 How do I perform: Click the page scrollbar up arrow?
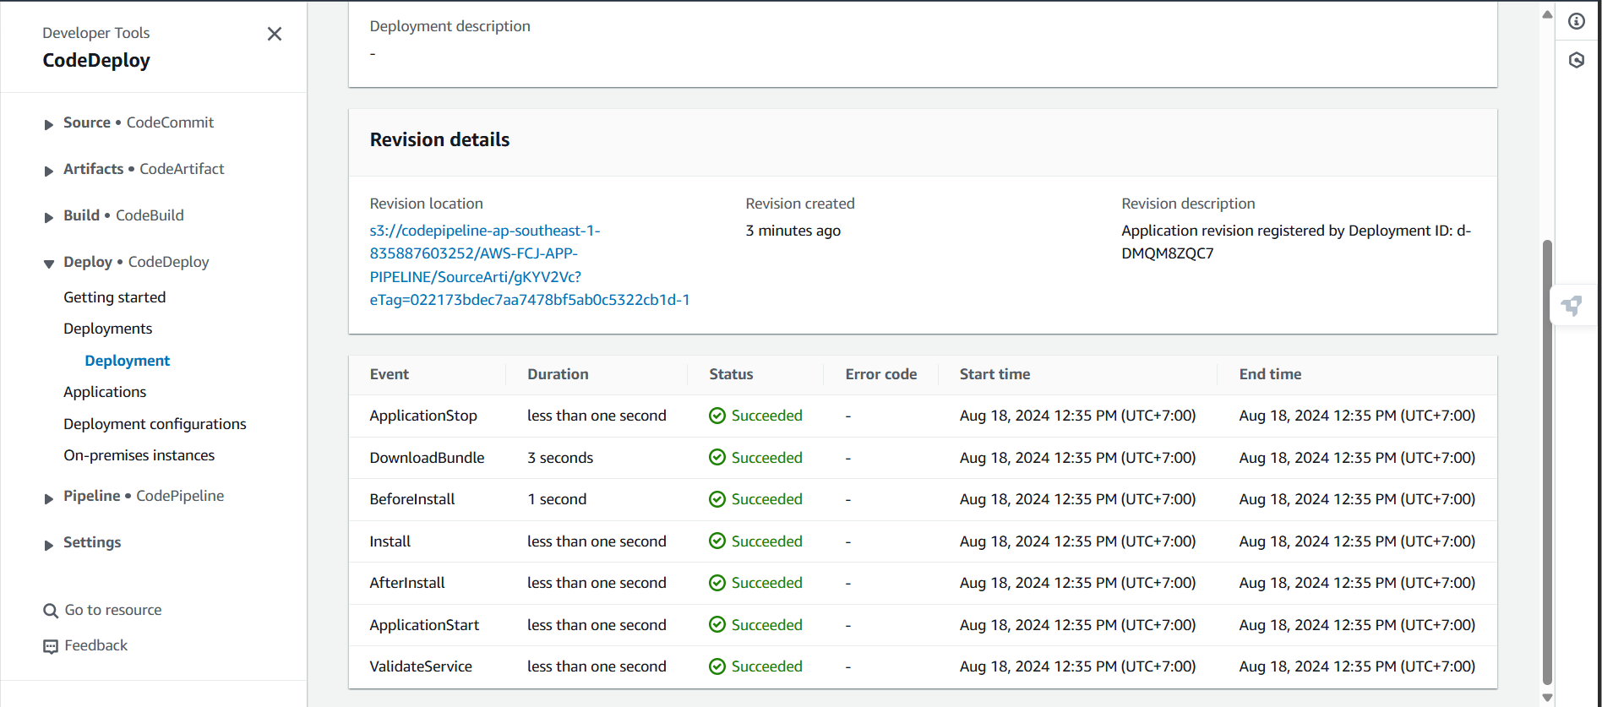(1547, 14)
